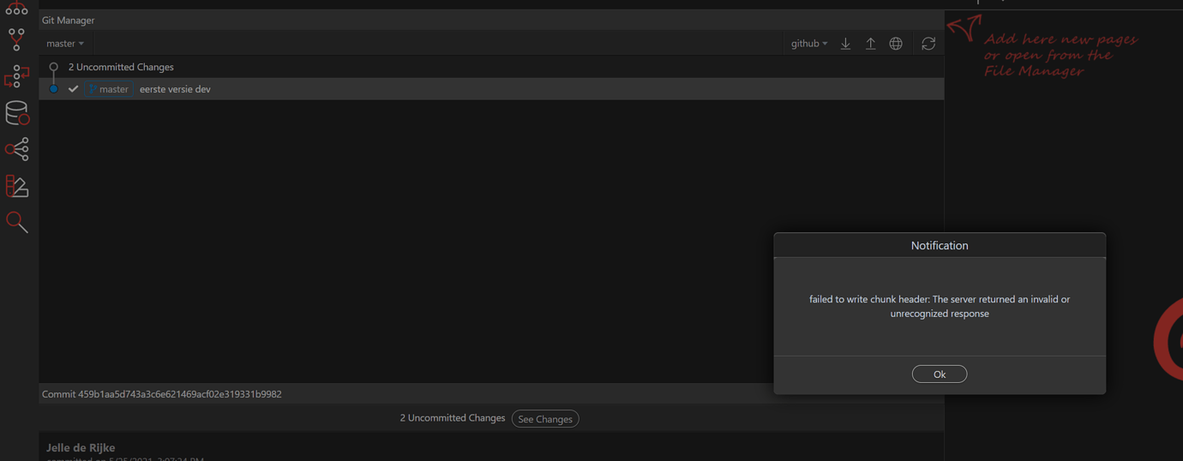Open the theme swatches and pencil icon
Screen dimensions: 1183x461
tap(16, 186)
